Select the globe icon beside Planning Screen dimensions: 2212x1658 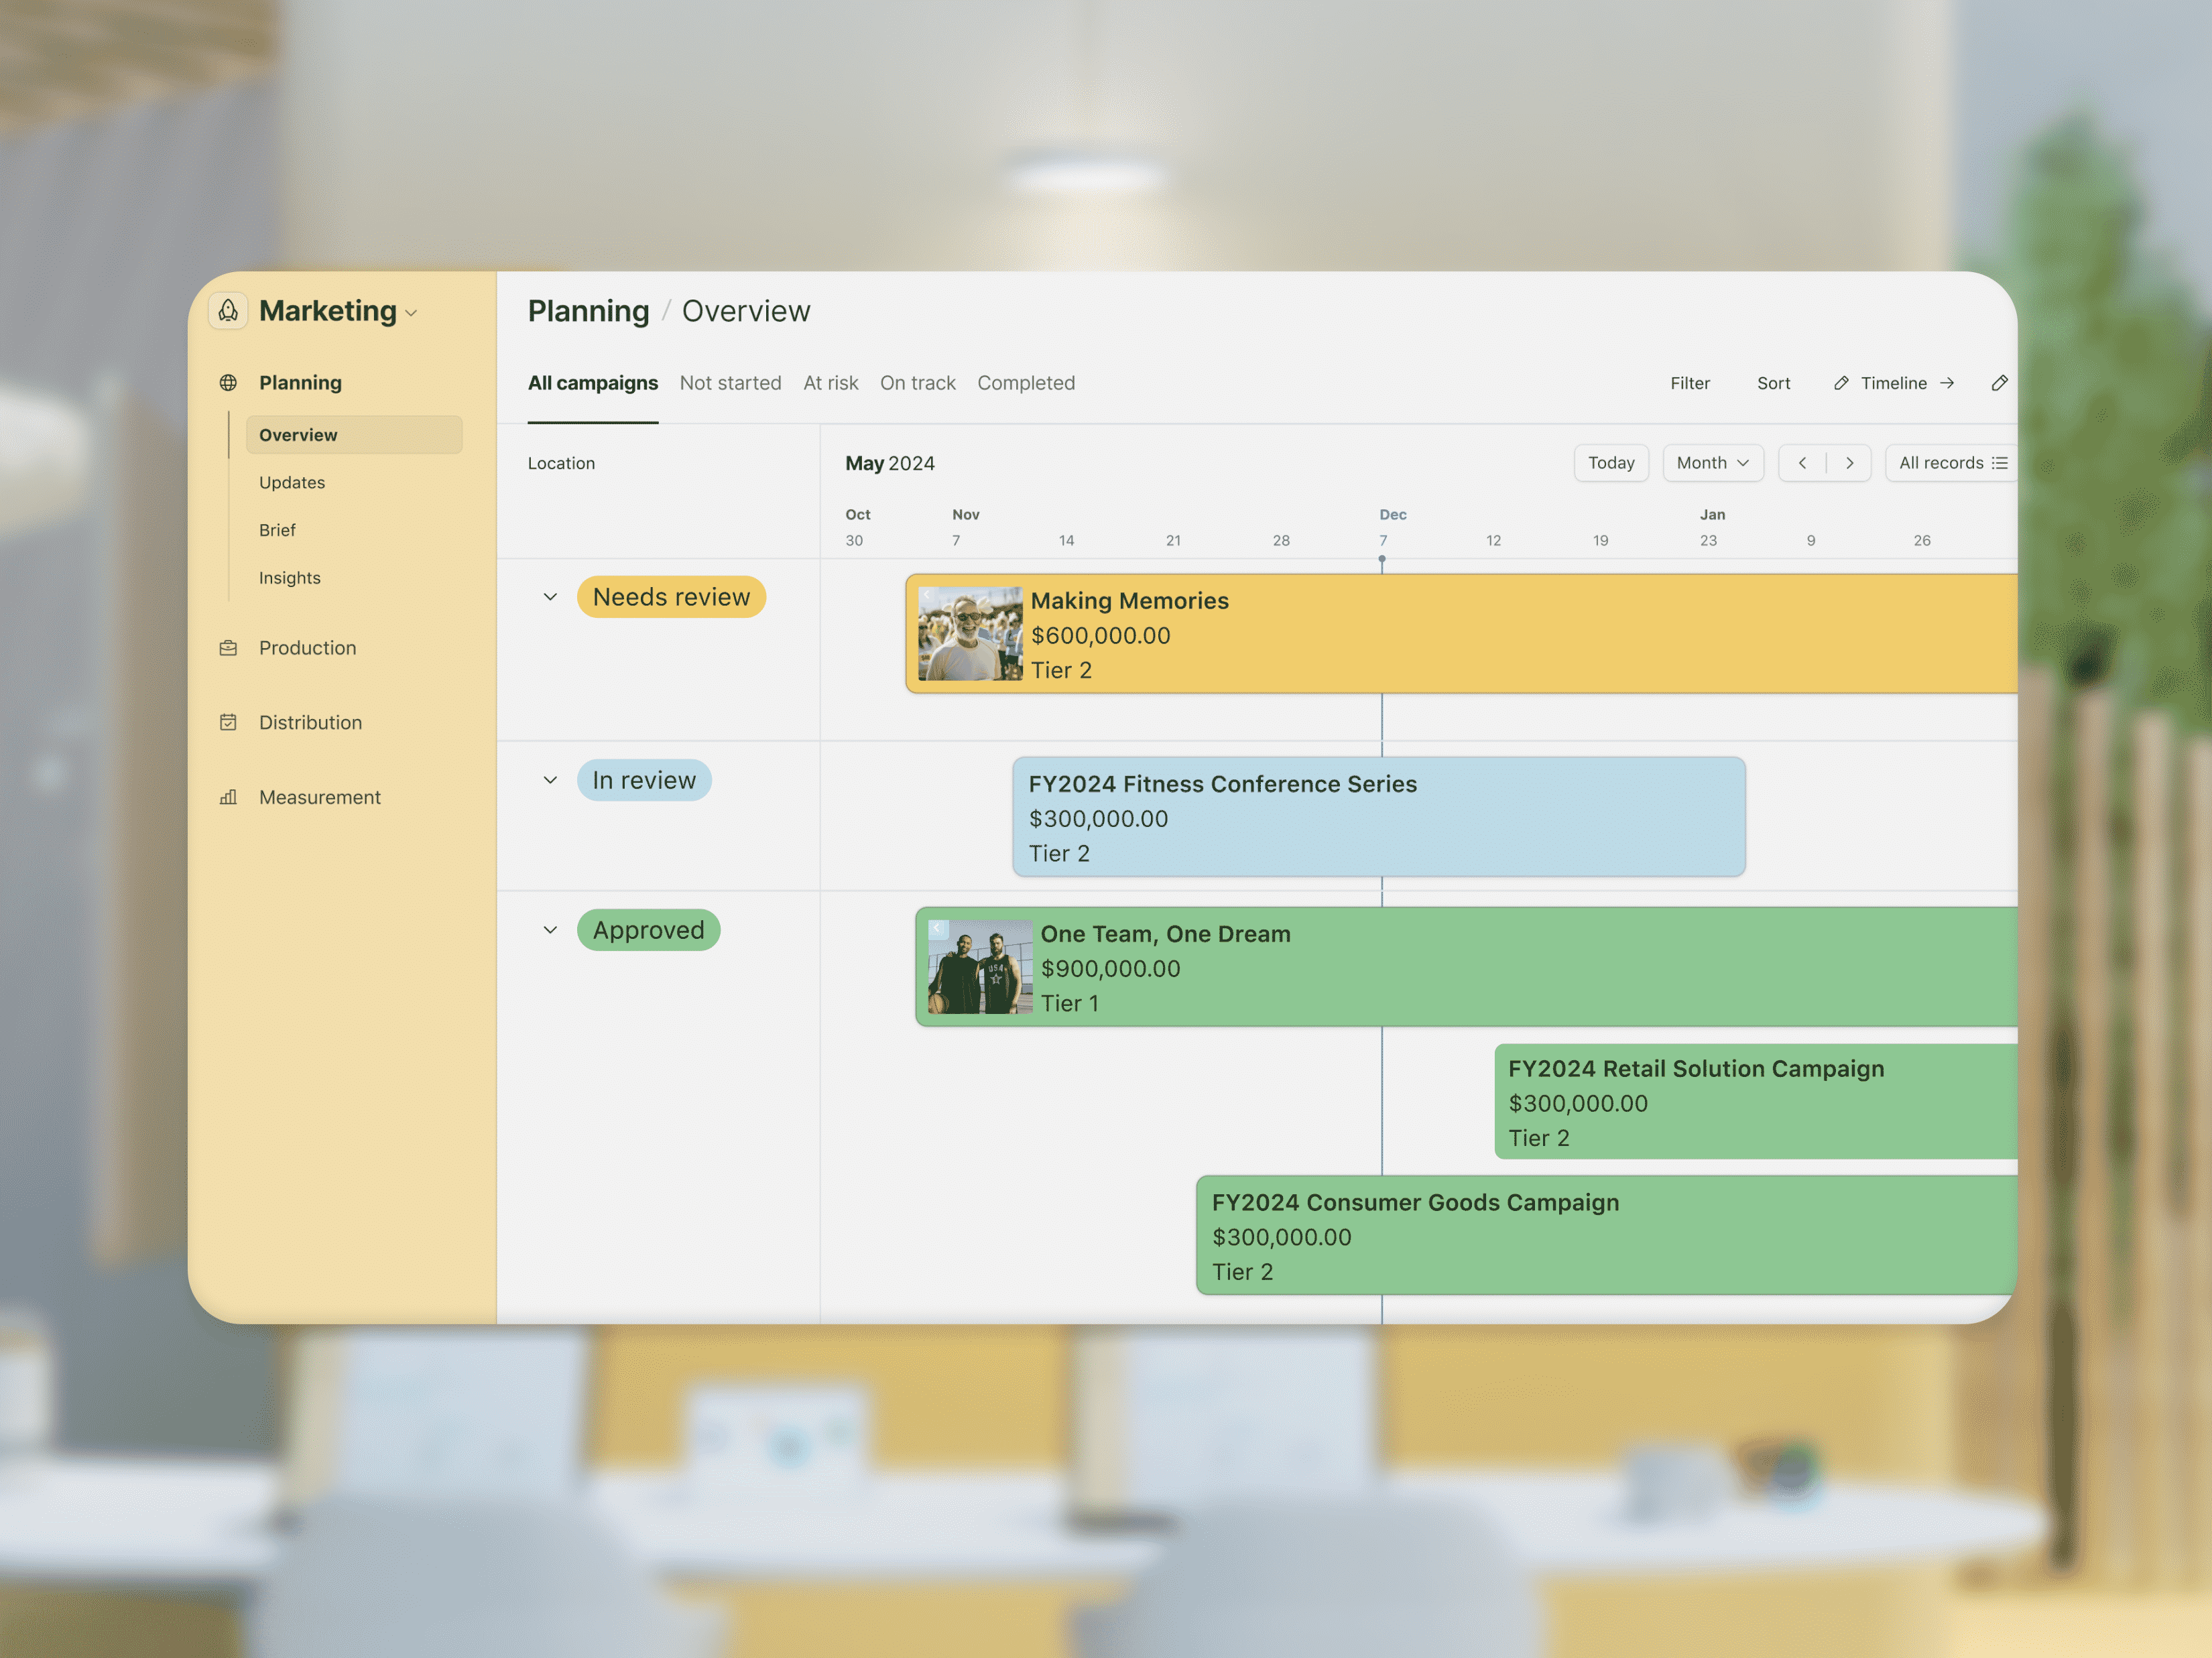coord(228,382)
